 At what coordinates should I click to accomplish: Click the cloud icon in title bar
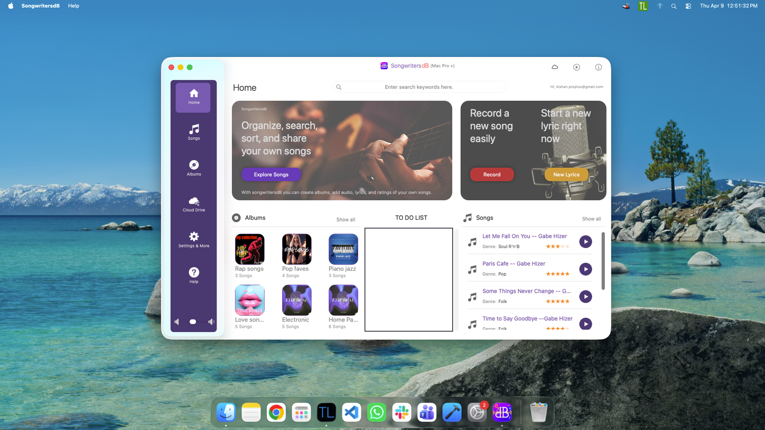[555, 67]
